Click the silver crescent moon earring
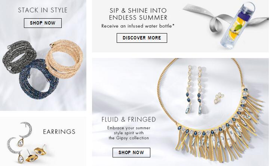Screen dimensions: 270x166 [26, 130]
